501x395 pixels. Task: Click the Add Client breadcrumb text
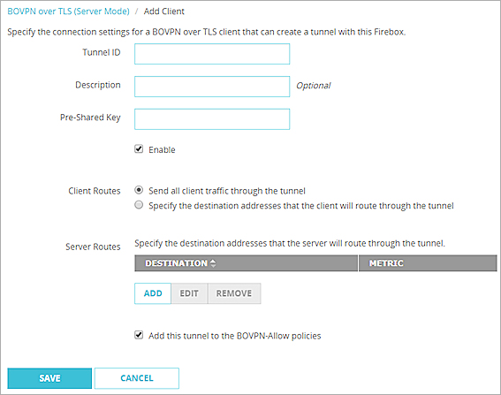[164, 11]
